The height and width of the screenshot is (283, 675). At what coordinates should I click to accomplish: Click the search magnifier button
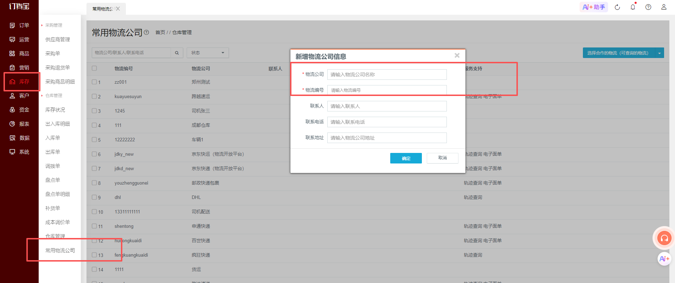point(177,53)
